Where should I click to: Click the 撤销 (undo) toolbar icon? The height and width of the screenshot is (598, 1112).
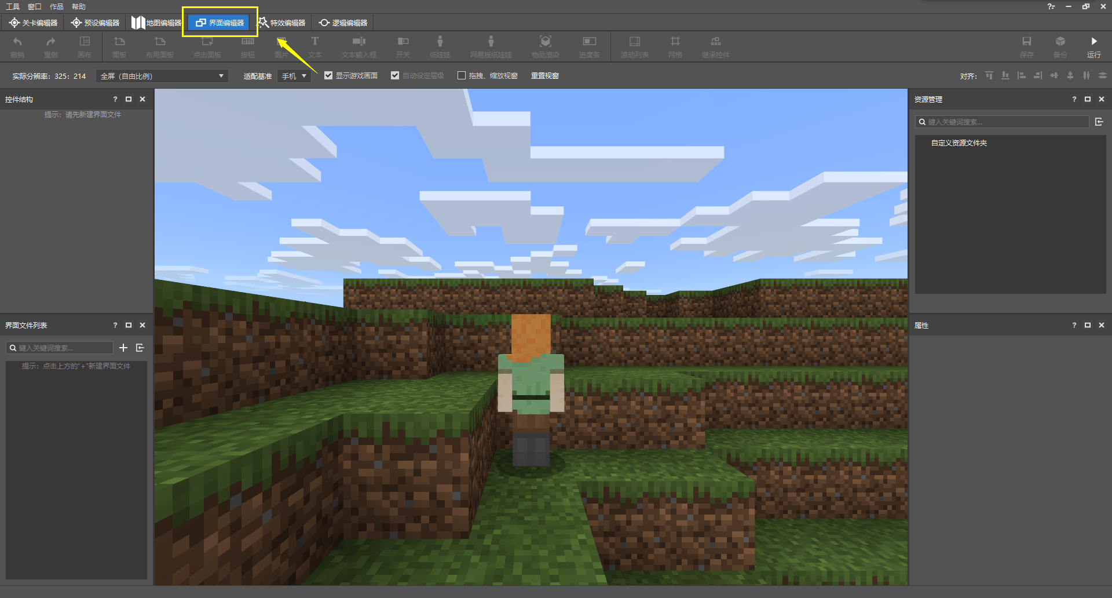pyautogui.click(x=17, y=46)
